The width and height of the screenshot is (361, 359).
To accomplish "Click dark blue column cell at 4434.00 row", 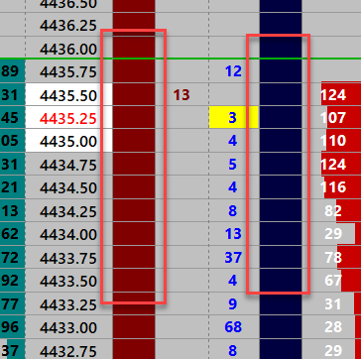I will pos(281,234).
